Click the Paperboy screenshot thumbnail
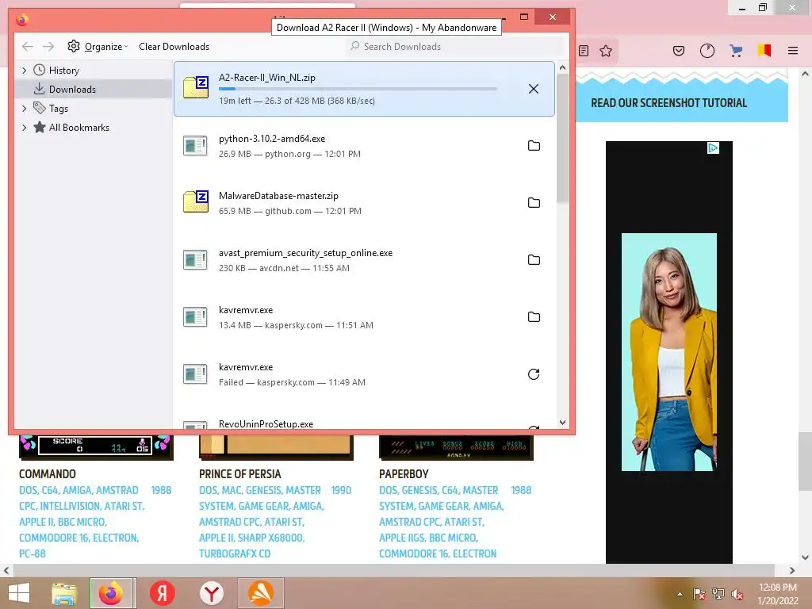Viewport: 812px width, 609px height. 456,447
